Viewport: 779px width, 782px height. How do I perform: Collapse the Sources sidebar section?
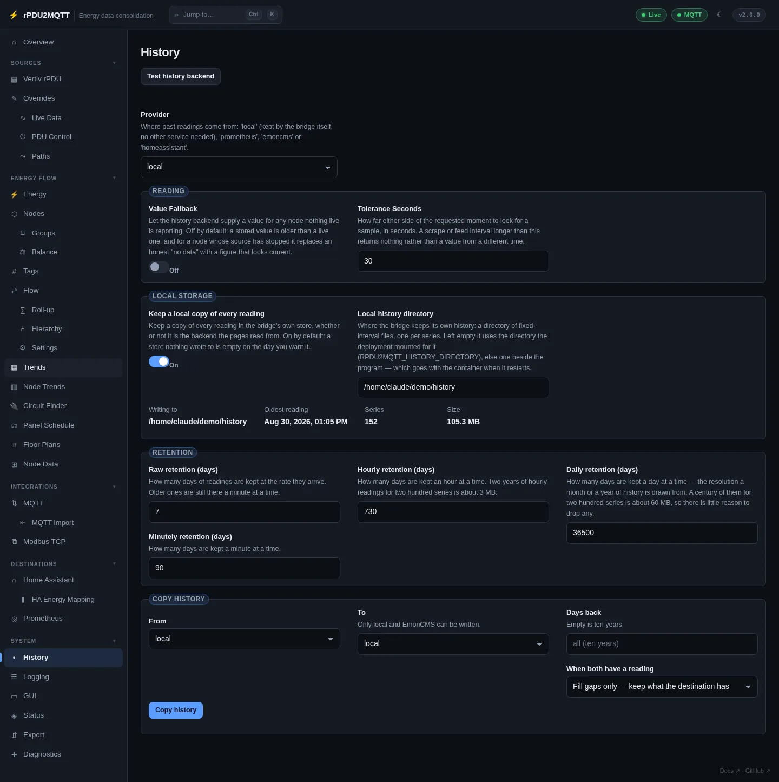(64, 63)
